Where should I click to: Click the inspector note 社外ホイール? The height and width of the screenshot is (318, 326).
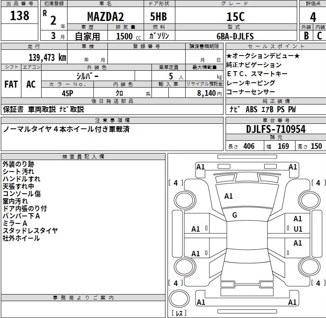coord(21,238)
